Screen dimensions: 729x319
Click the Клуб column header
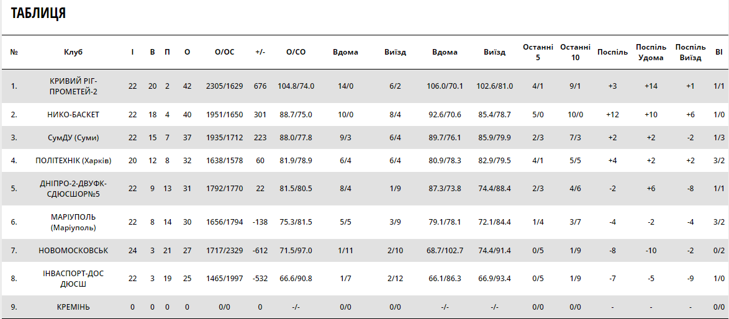(x=73, y=52)
